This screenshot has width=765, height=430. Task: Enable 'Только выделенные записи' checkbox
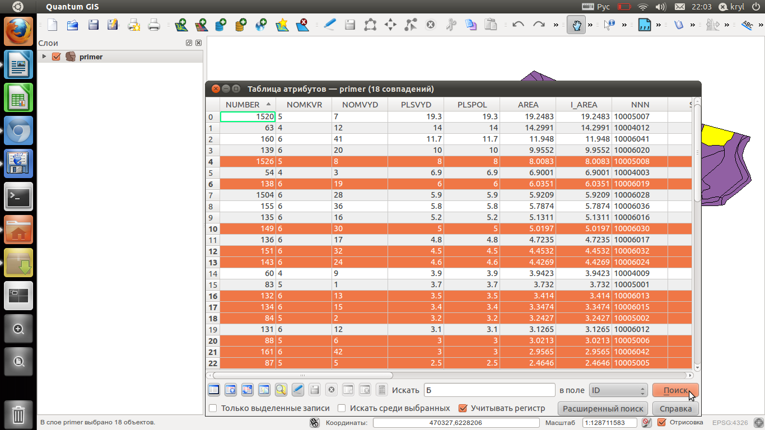(213, 408)
